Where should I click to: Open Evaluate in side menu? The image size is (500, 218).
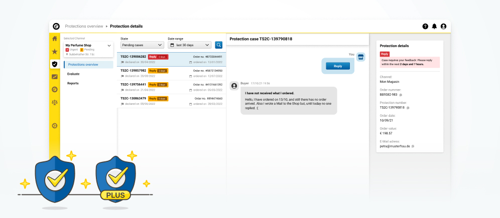[x=73, y=74]
